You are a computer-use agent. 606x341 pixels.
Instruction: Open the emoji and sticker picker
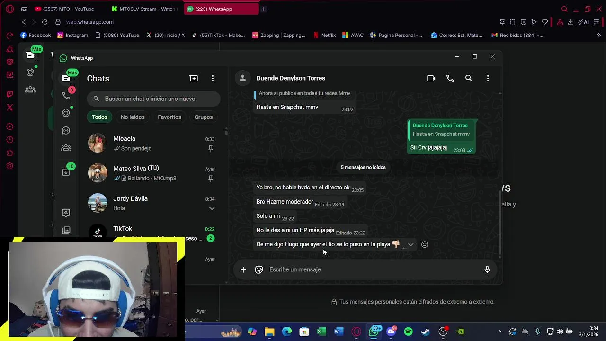(259, 269)
